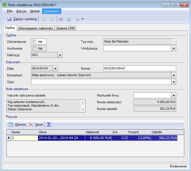Expand the printer dropdown arrow
The image size is (191, 171).
pos(82,19)
